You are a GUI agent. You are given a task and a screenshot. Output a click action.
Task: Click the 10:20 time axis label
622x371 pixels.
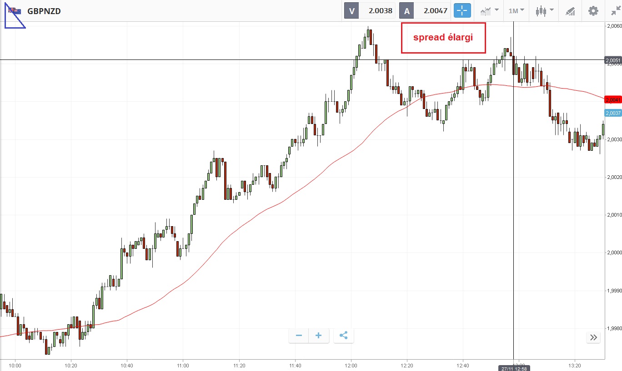71,365
